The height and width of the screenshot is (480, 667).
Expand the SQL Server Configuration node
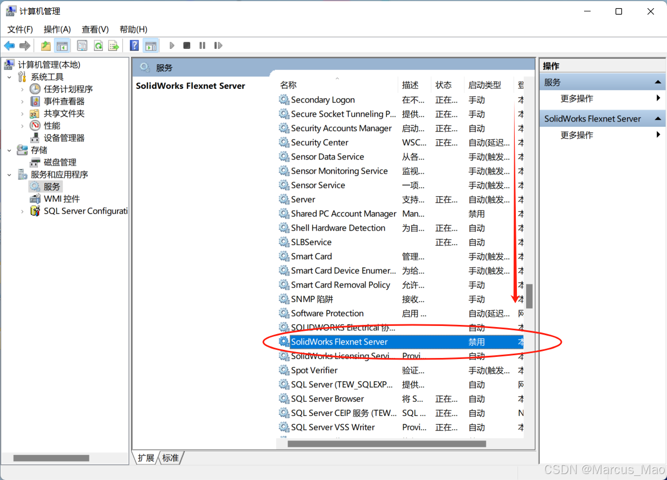22,211
